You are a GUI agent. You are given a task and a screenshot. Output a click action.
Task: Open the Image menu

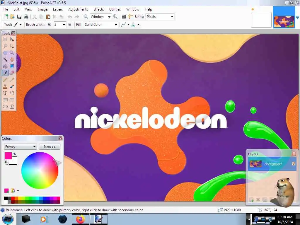[x=42, y=9]
